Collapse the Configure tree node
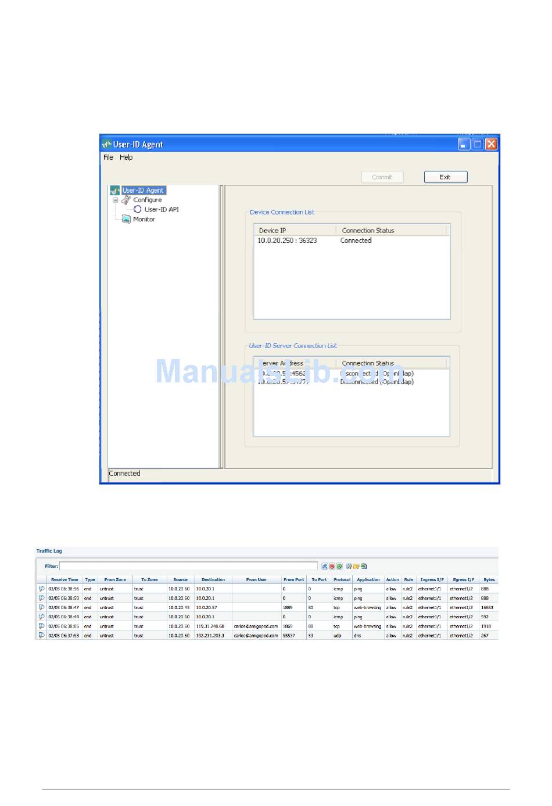The height and width of the screenshot is (806, 552). click(x=115, y=200)
